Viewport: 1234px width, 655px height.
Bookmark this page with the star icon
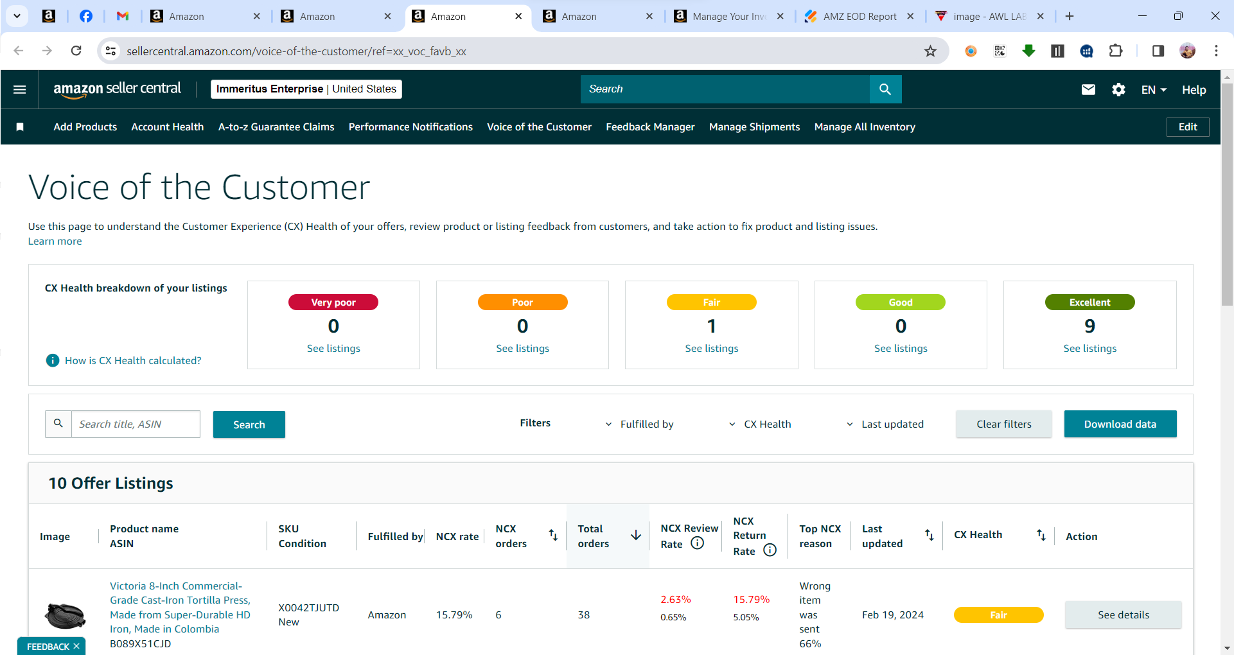coord(930,51)
